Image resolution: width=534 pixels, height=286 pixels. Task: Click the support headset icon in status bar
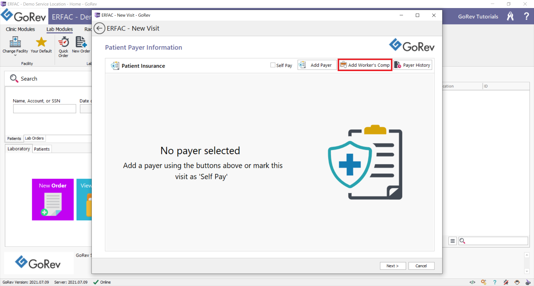pyautogui.click(x=517, y=282)
